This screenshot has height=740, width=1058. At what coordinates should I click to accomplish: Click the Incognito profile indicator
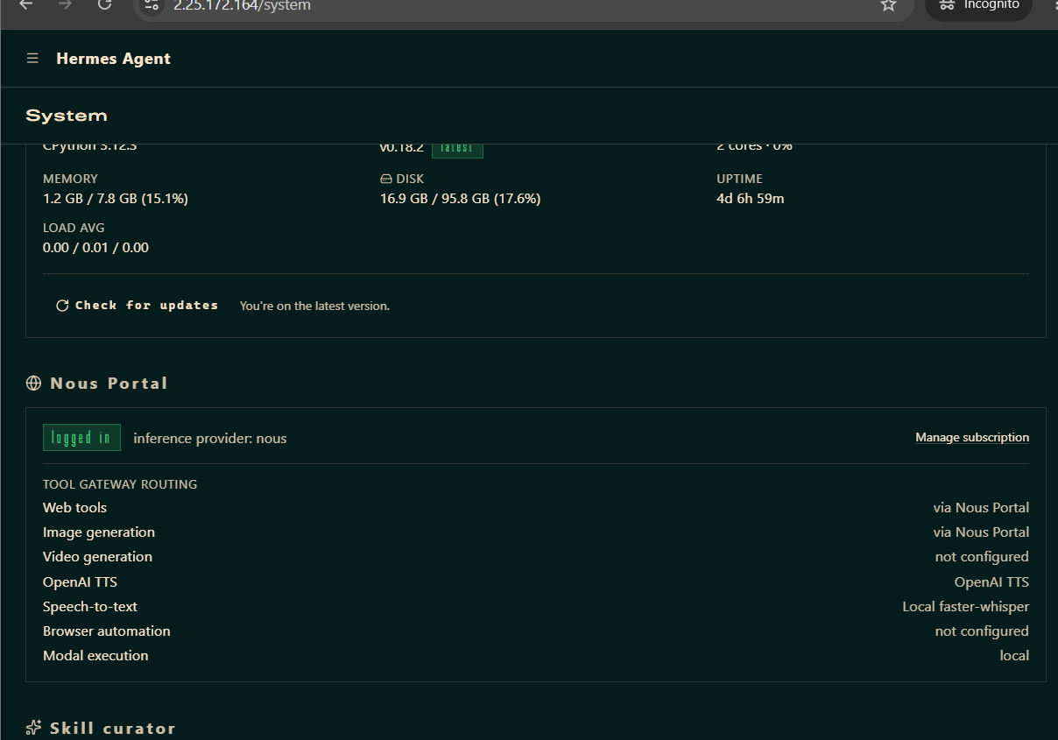pos(978,5)
